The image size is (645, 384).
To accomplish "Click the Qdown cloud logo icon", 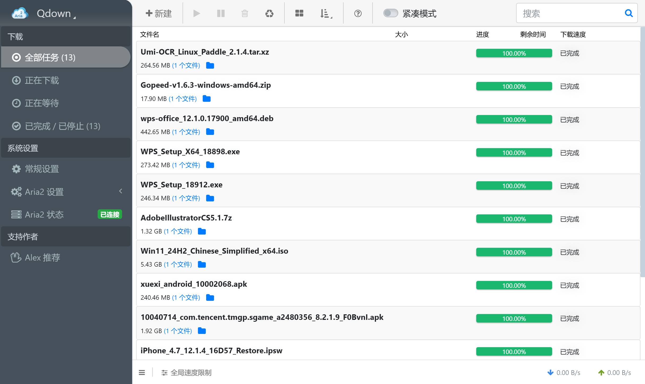I will click(20, 13).
